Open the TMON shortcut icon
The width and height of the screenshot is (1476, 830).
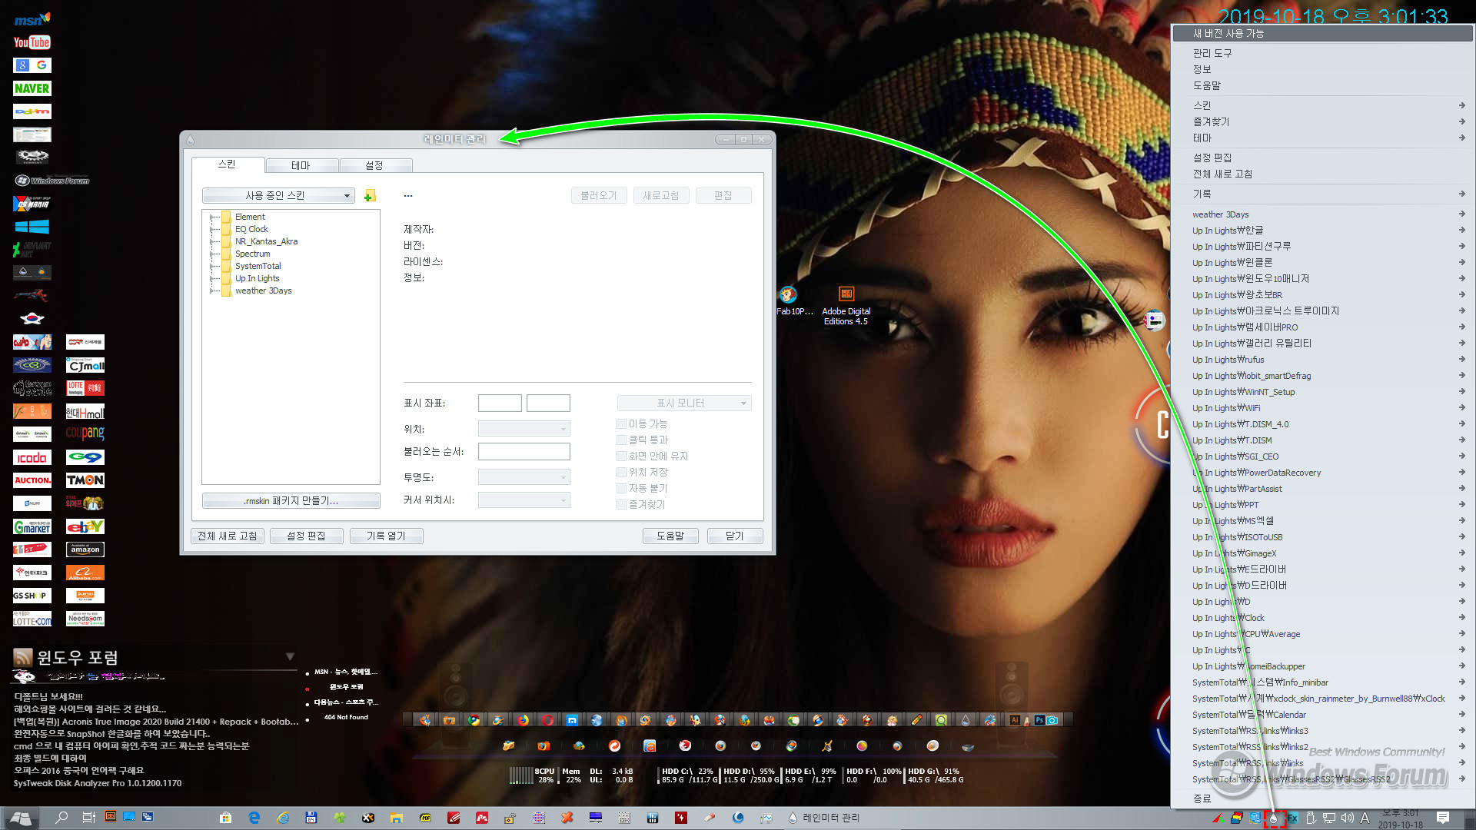coord(85,480)
